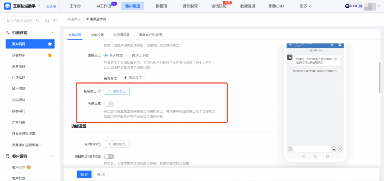Click the 客户SOP badge icon
Image resolution: width=384 pixels, height=181 pixels.
[28, 167]
